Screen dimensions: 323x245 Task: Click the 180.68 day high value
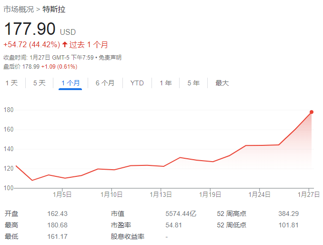click(x=58, y=225)
